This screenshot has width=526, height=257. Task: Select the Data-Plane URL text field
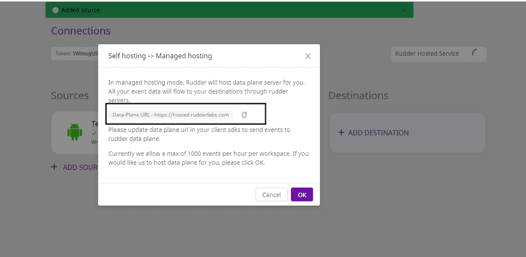[170, 115]
